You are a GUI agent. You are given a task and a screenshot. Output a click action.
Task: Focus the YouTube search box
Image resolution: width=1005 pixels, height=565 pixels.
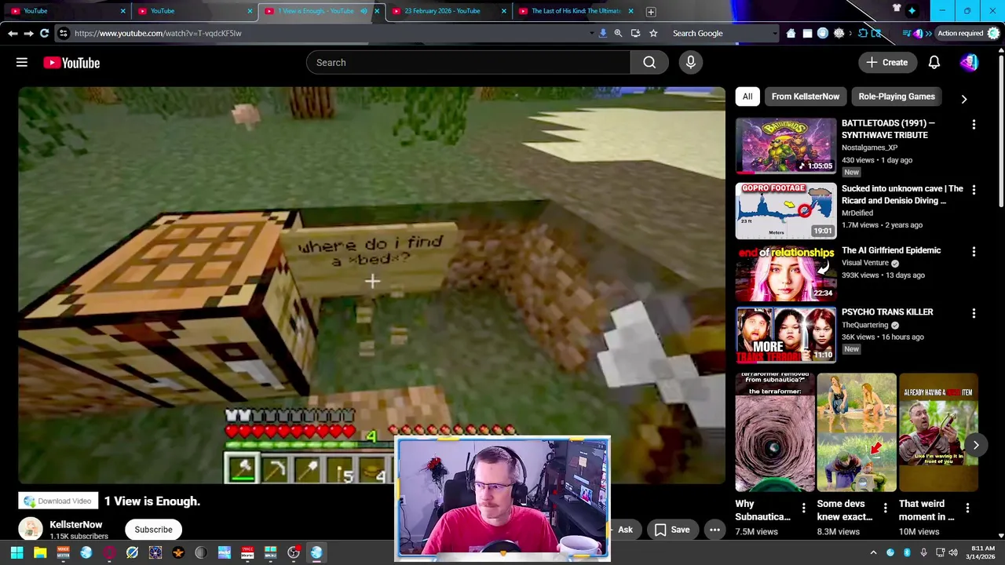coord(468,63)
